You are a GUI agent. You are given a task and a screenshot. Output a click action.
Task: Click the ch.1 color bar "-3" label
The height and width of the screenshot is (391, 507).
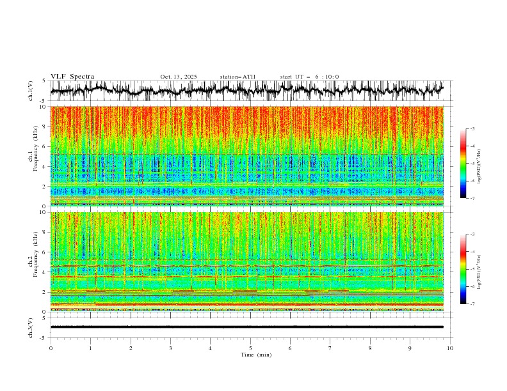pos(472,128)
